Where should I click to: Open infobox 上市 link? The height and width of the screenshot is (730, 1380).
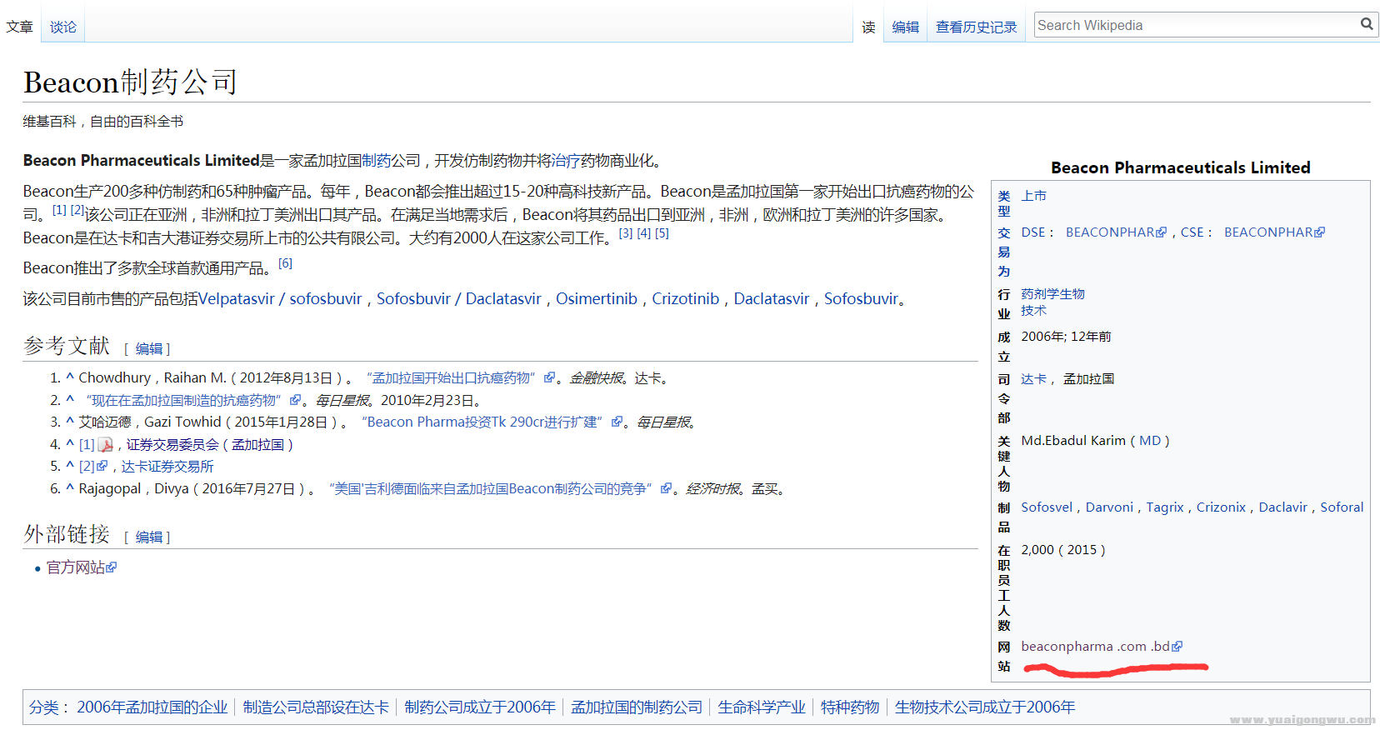(x=1033, y=196)
